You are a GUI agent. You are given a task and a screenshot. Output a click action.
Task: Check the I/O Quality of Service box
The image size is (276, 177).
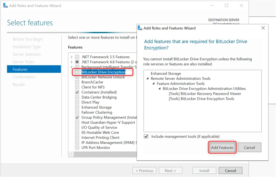coord(77,127)
